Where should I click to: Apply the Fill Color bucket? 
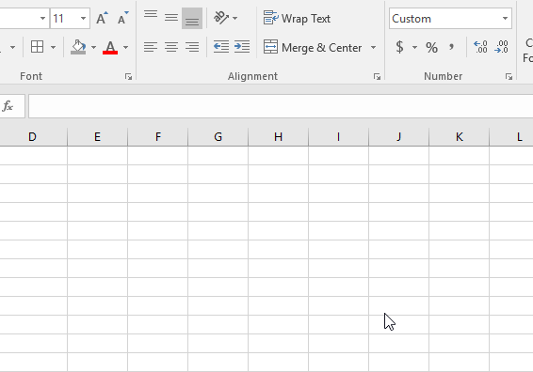(78, 47)
